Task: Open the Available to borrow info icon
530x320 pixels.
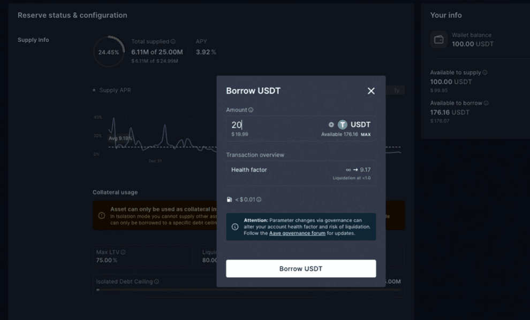Action: pyautogui.click(x=486, y=103)
